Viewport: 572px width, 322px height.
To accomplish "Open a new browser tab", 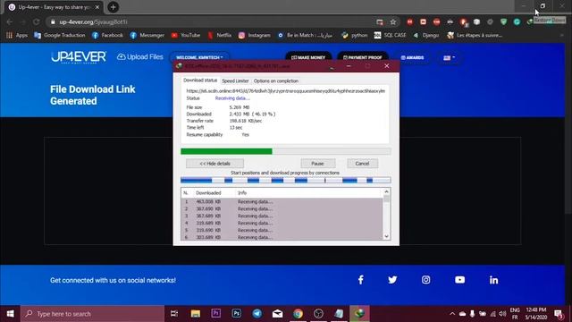I will [x=114, y=7].
